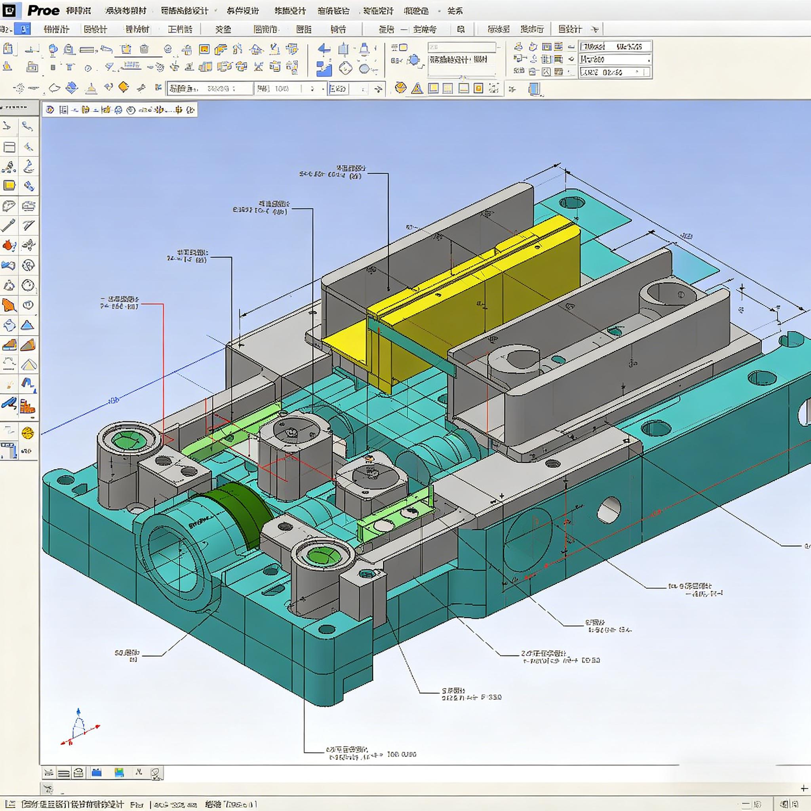Toggle the first round icon in viewport mini toolbar
Screen dimensions: 811x811
click(50, 110)
